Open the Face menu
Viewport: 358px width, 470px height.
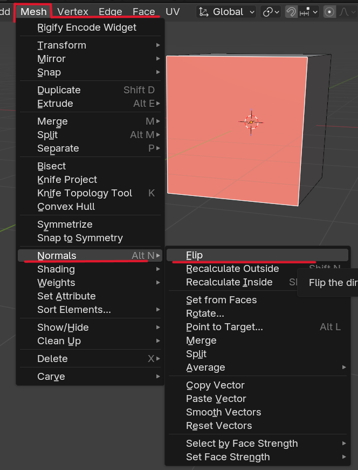pos(143,12)
